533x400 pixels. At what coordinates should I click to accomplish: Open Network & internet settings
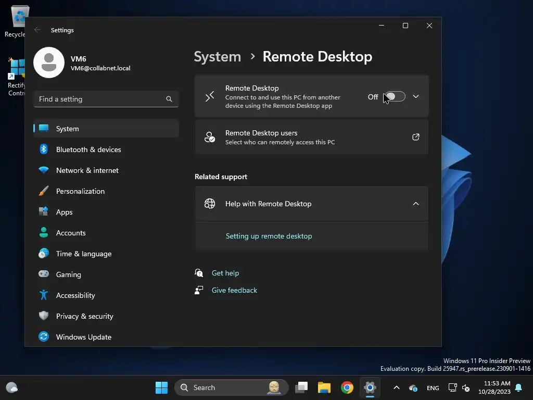tap(106, 170)
